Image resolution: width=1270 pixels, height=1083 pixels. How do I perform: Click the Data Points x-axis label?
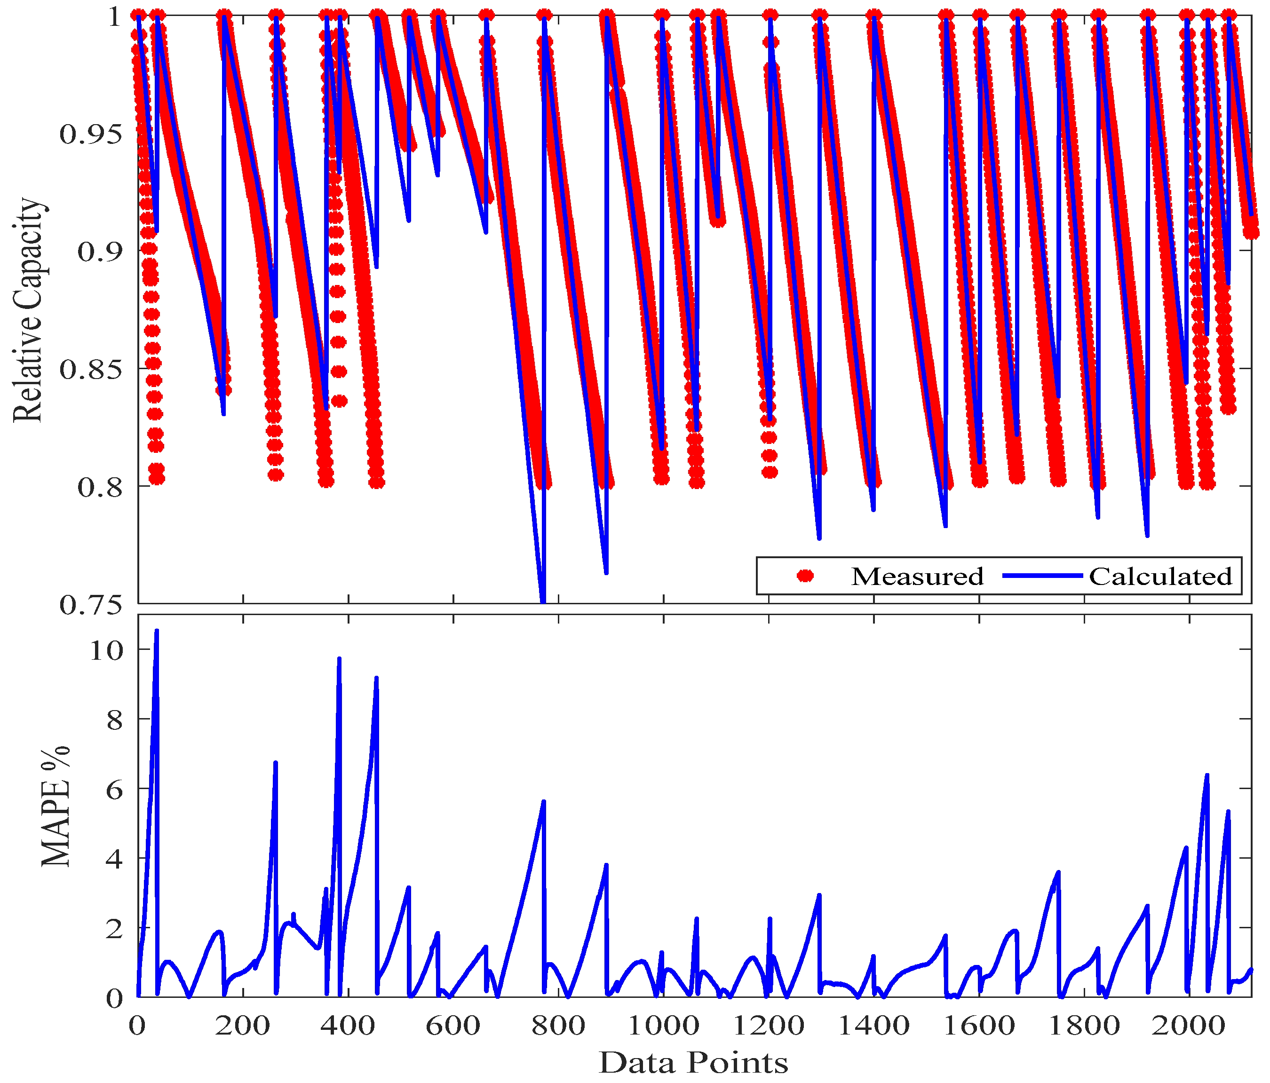(x=693, y=1062)
